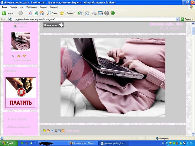The width and height of the screenshot is (195, 146).
Task: Open Лента друзей sidebar link
Action: pyautogui.click(x=15, y=133)
